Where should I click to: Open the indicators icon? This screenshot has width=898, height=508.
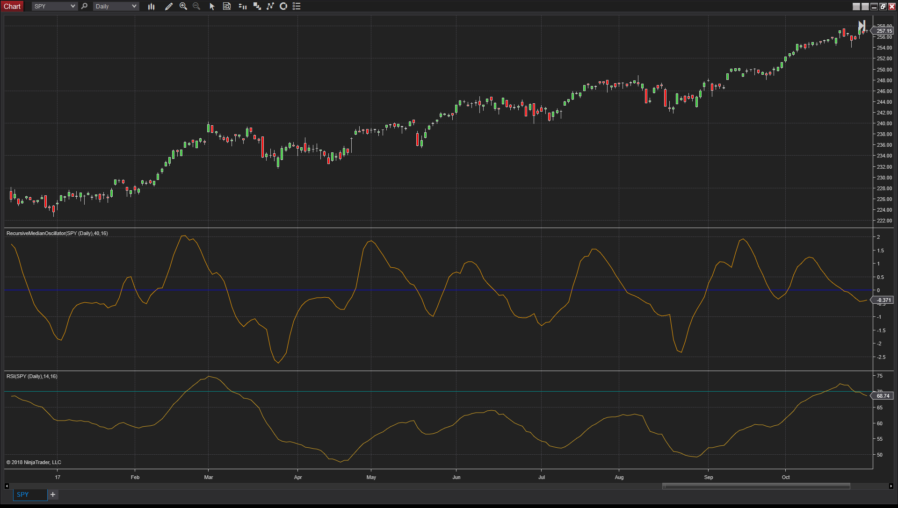(x=270, y=6)
